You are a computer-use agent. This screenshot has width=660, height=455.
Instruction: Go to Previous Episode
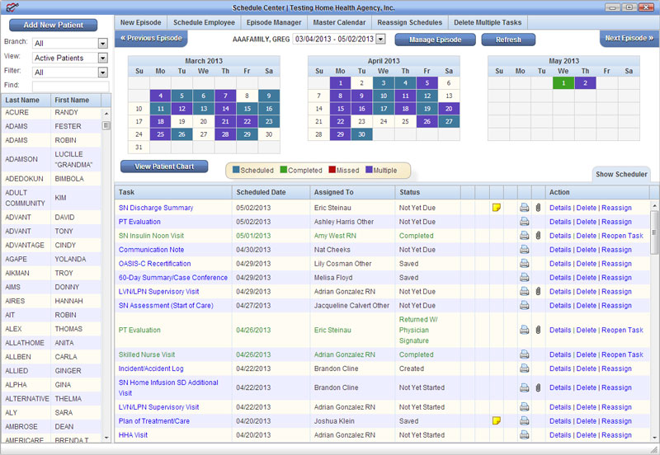click(151, 38)
